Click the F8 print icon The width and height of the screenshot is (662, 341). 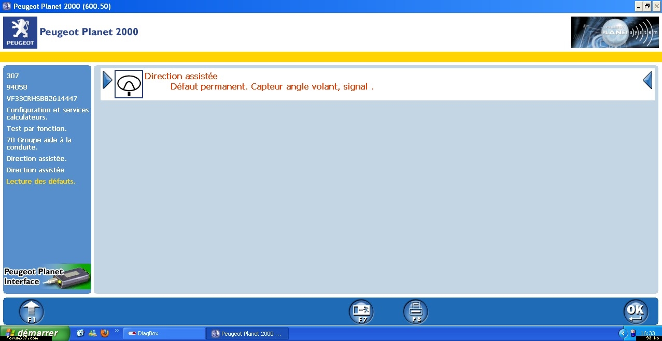[416, 312]
